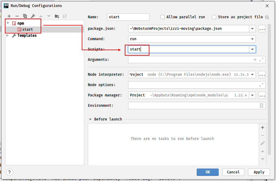Click the gear icon next to Store as project file
276x181 pixels.
267,17
